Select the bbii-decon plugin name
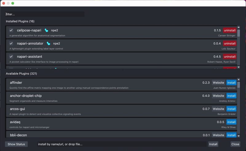The image size is (246, 151). [x=18, y=135]
